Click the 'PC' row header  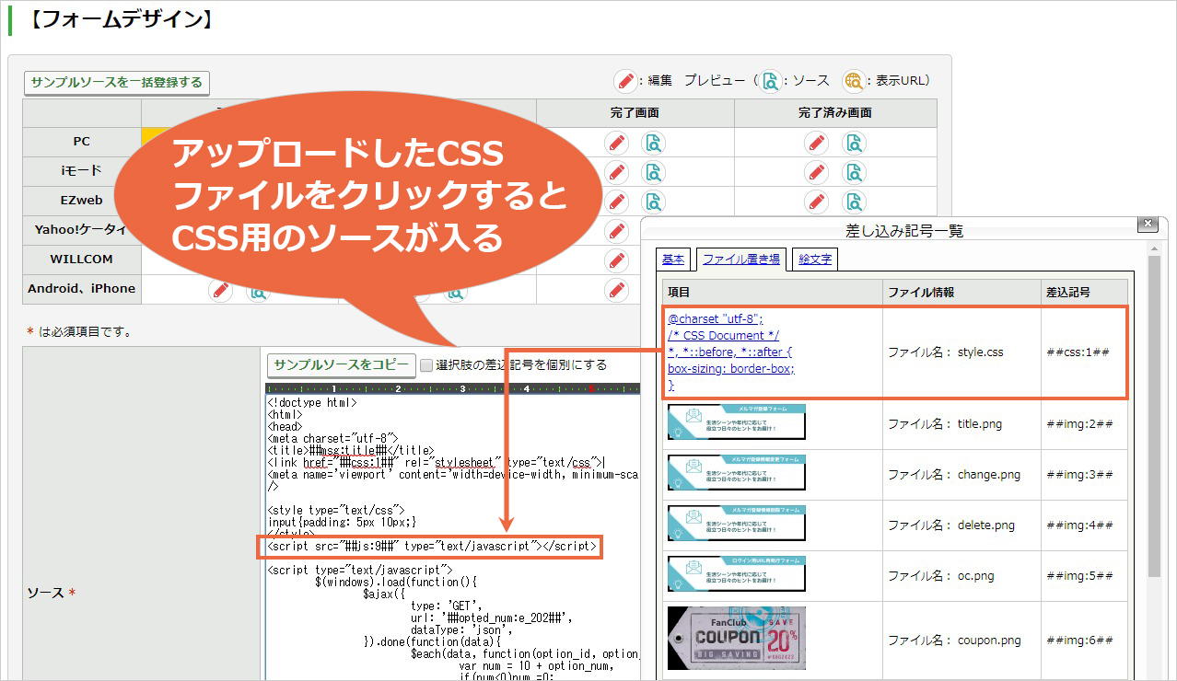[x=82, y=142]
